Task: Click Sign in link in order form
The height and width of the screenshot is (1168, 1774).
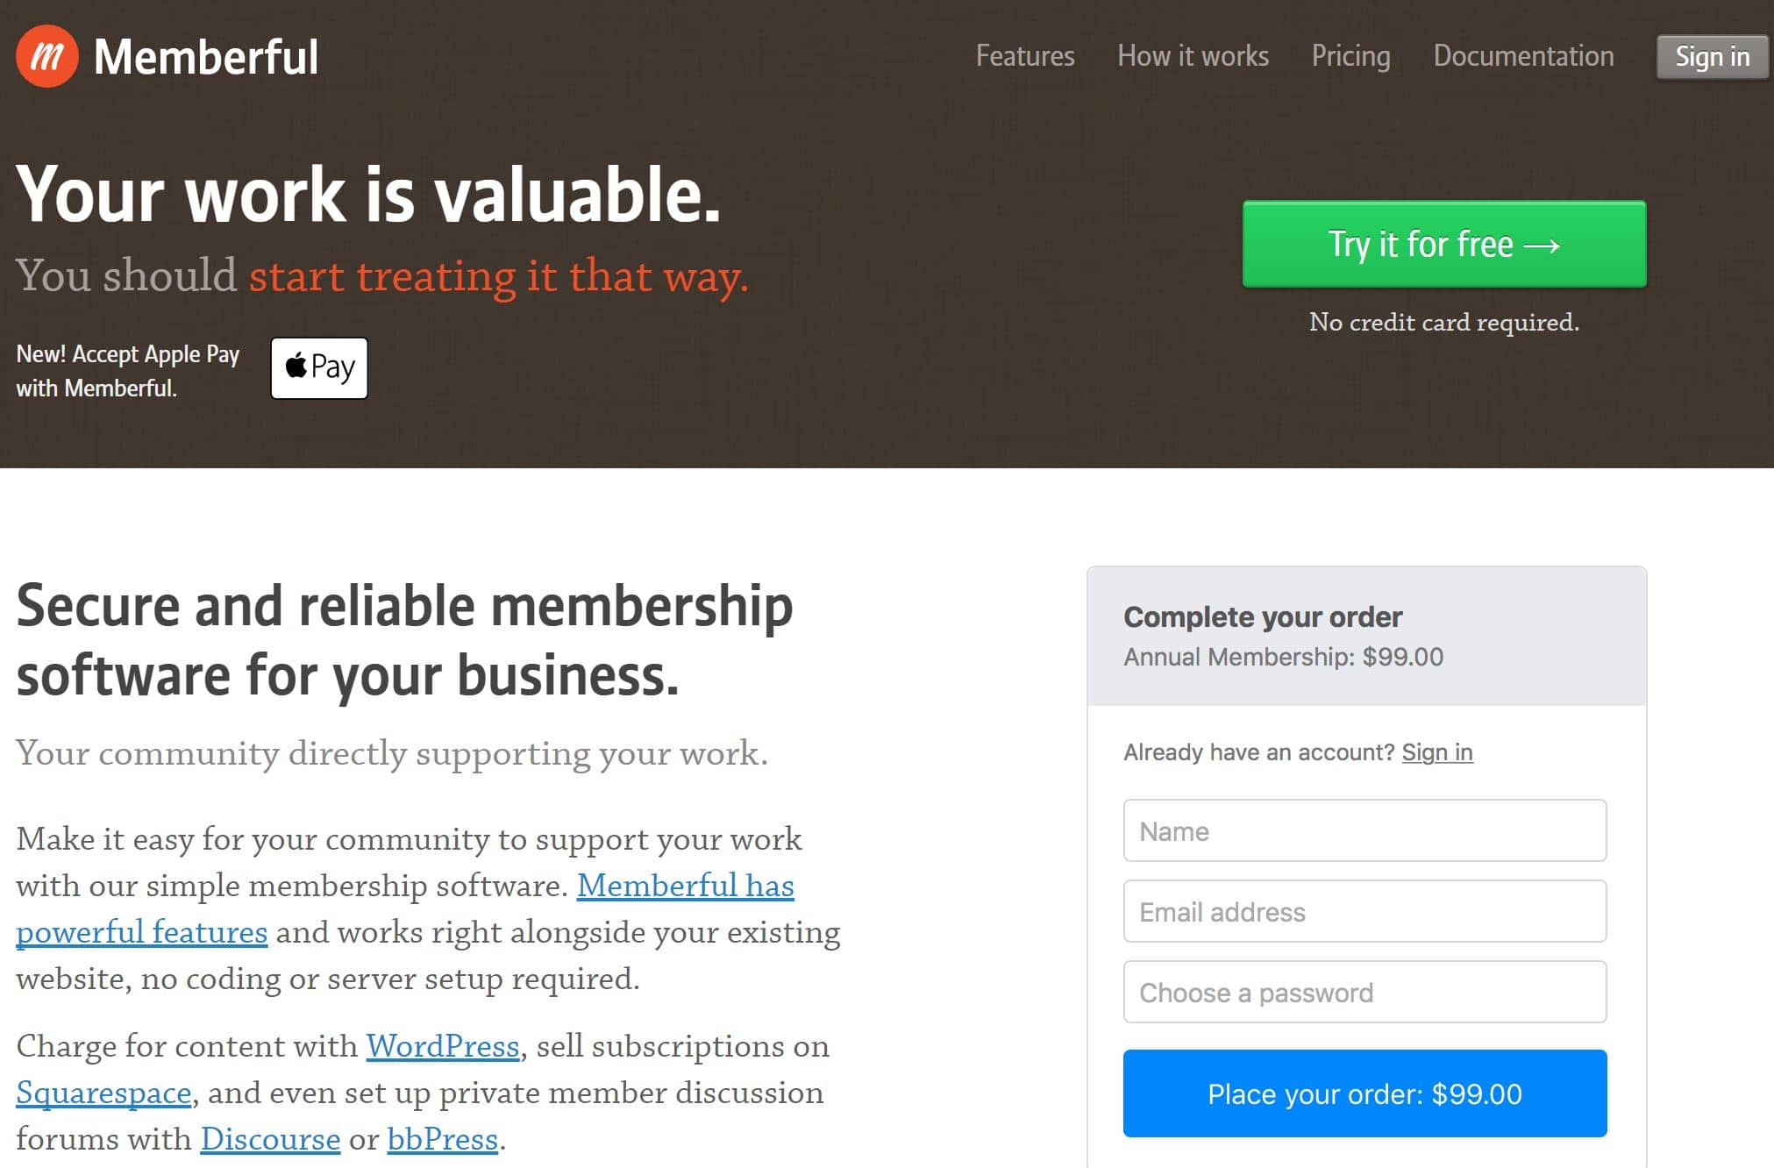Action: coord(1437,752)
